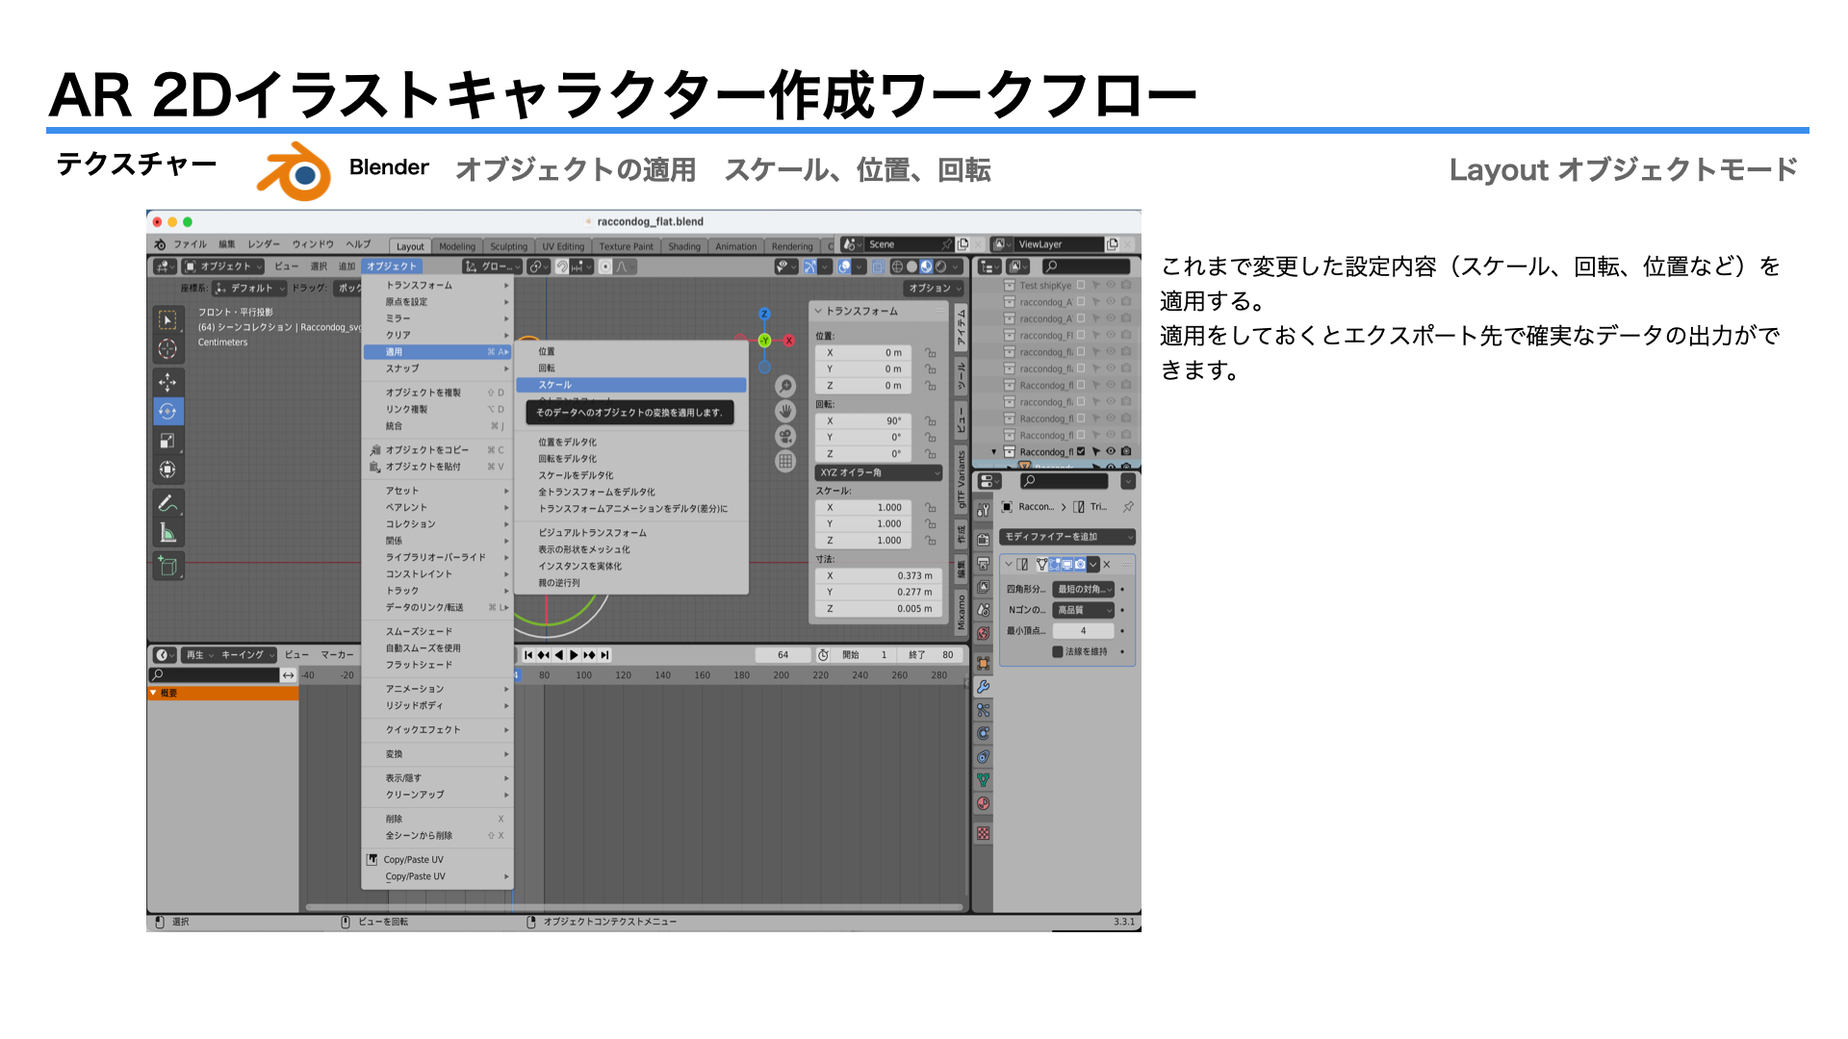The height and width of the screenshot is (1039, 1848).
Task: Select the Transform tool
Action: point(167,469)
